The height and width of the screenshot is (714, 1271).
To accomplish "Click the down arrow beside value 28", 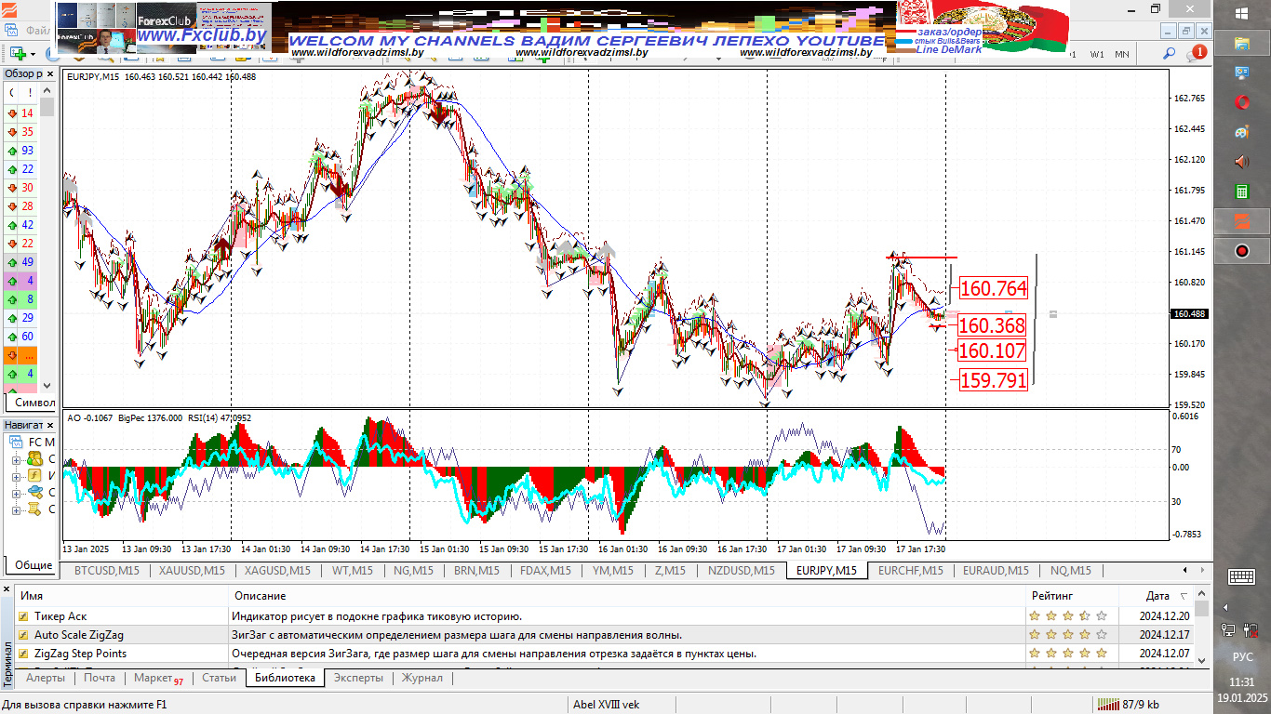I will coord(12,206).
